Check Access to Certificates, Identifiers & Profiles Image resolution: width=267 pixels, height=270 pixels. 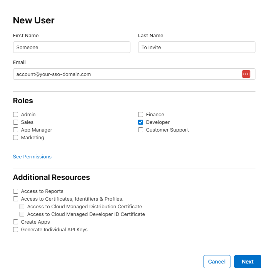(x=16, y=199)
